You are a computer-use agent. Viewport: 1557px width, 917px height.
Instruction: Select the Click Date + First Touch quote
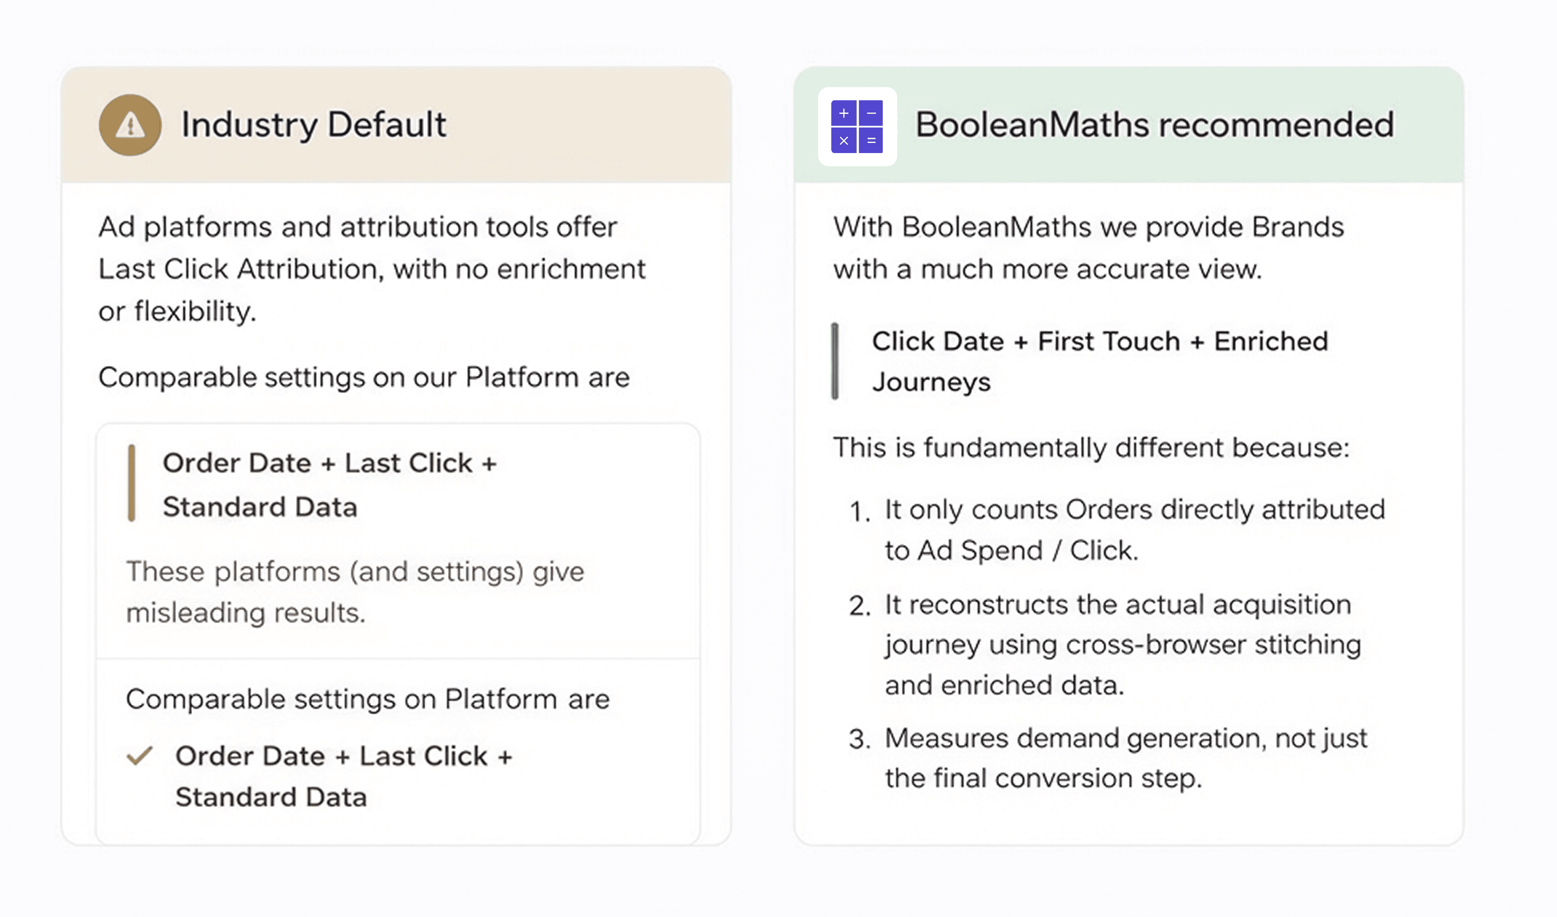(x=1099, y=361)
